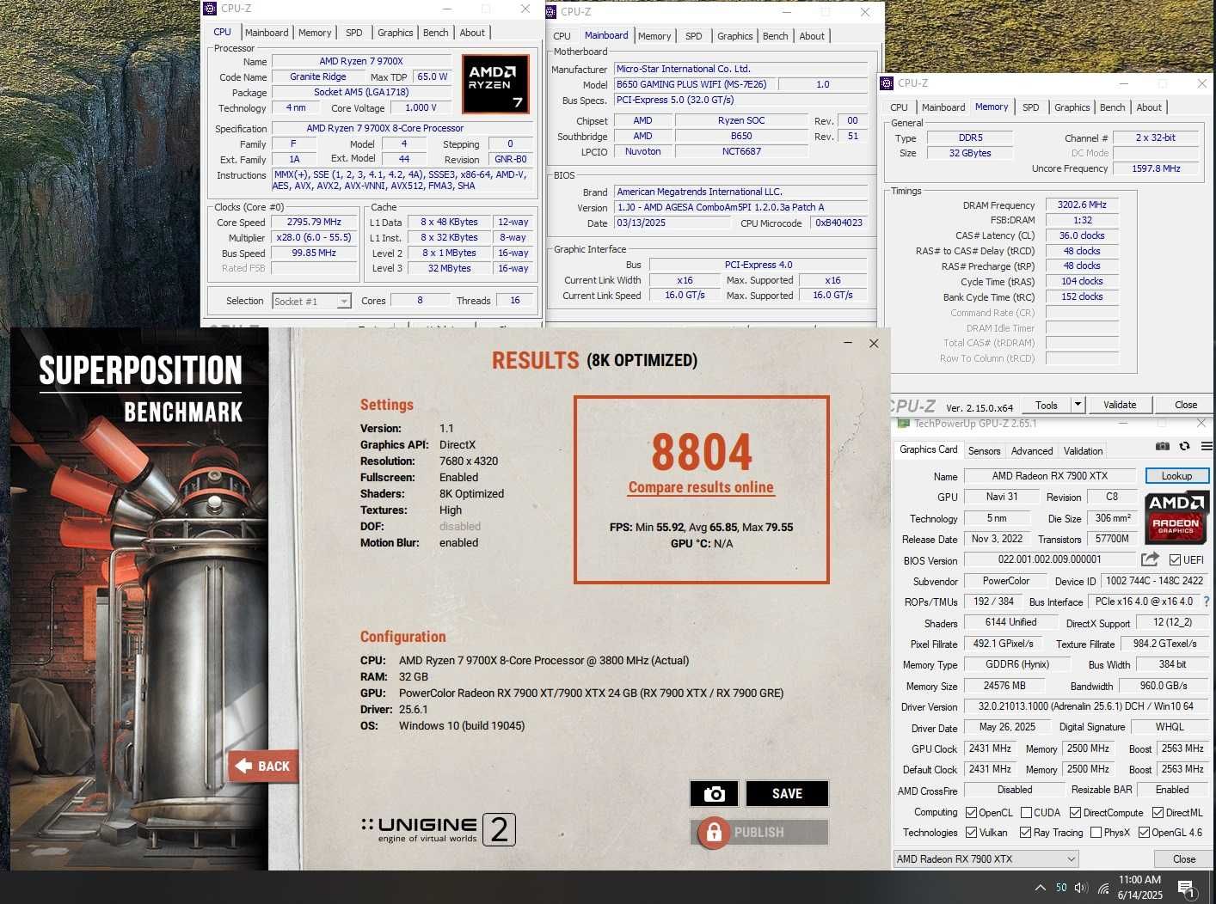Click the GPU-Z screenshot camera icon

[x=1163, y=446]
